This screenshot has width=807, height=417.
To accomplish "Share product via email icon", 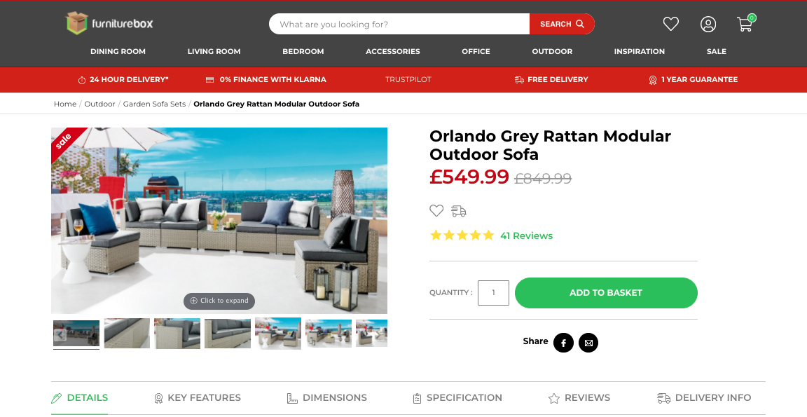I will point(588,343).
